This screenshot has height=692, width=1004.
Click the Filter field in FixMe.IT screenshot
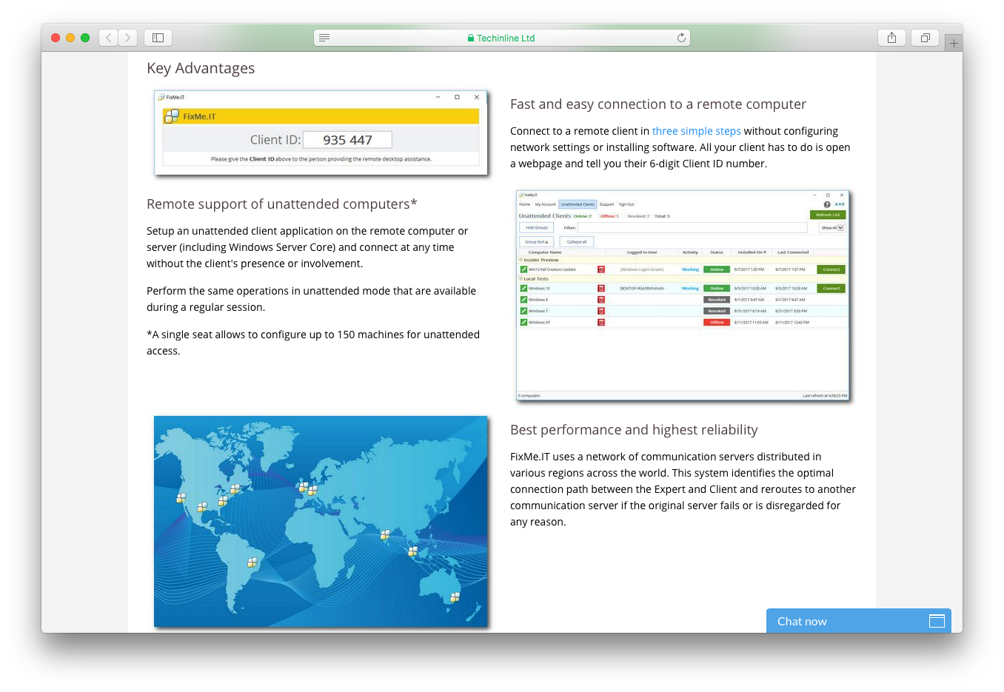click(x=692, y=228)
